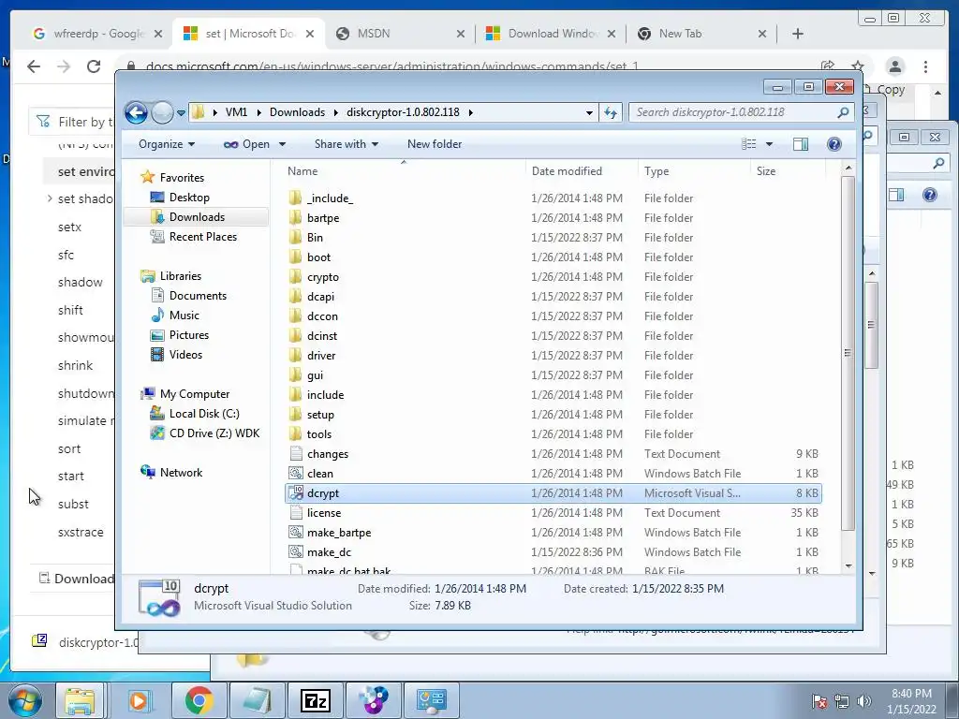959x719 pixels.
Task: Select the gui folder
Action: 315,374
